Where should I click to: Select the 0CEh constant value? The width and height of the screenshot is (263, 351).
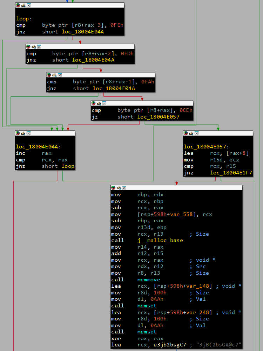coord(186,110)
